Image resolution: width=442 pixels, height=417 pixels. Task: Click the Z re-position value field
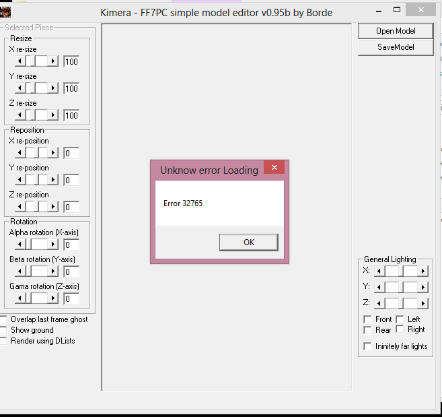(71, 207)
